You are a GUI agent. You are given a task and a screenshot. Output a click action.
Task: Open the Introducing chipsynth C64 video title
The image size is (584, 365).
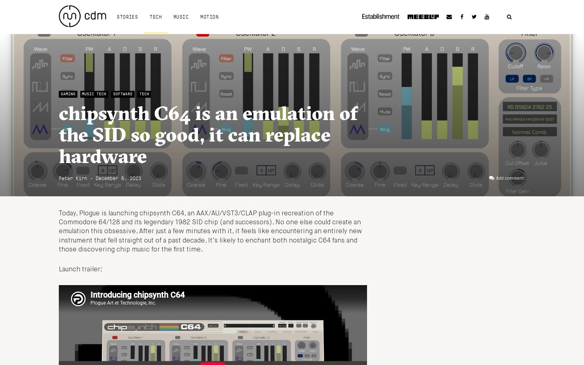137,295
